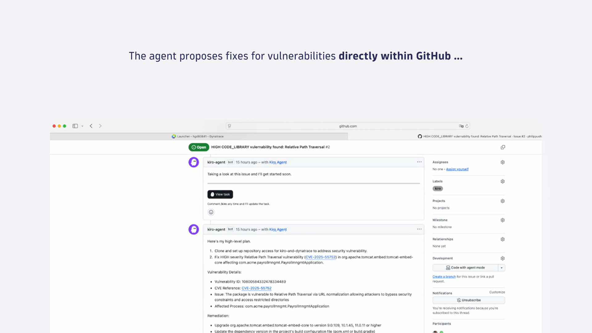
Task: Open the CVE-2025-55752 reference link
Action: pos(320,257)
